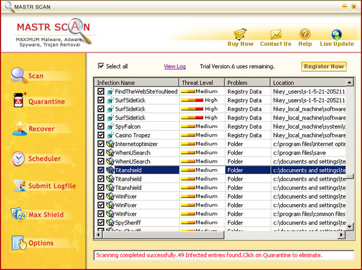Click vertical scrollbar down arrow

349,227
